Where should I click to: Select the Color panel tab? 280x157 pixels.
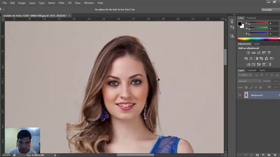click(241, 18)
